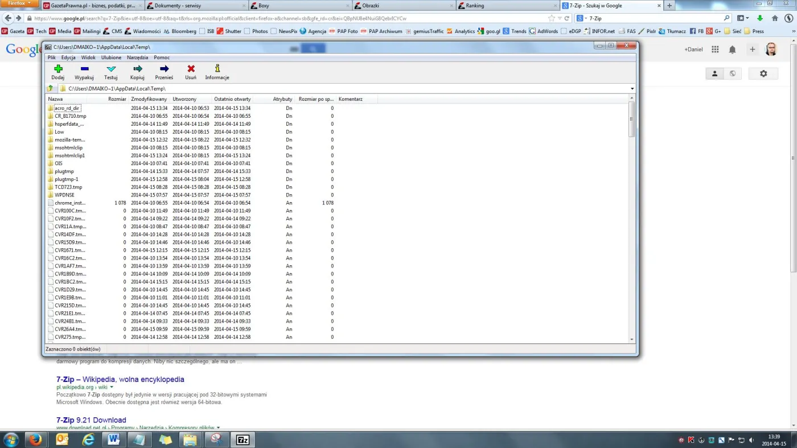Image resolution: width=797 pixels, height=448 pixels.
Task: Reload the page in Firefox
Action: (567, 18)
